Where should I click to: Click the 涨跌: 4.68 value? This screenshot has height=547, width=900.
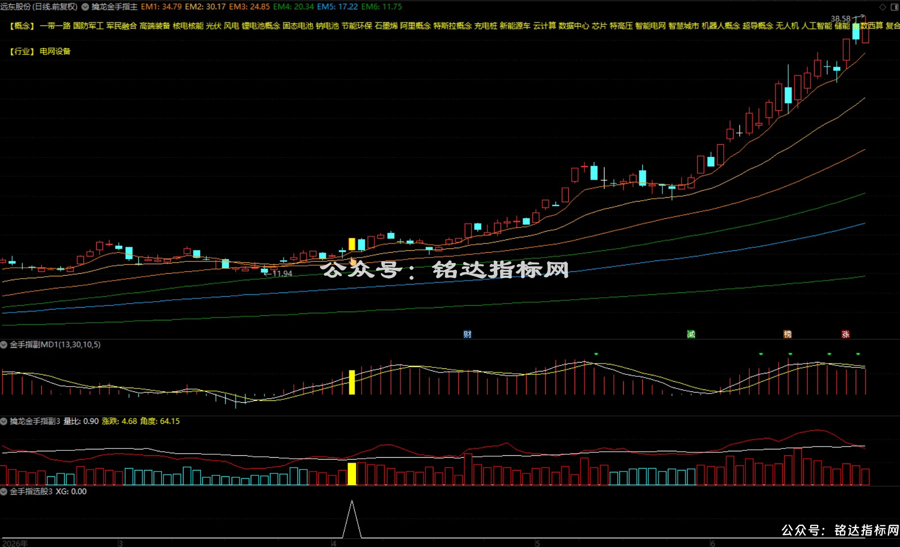coord(119,421)
